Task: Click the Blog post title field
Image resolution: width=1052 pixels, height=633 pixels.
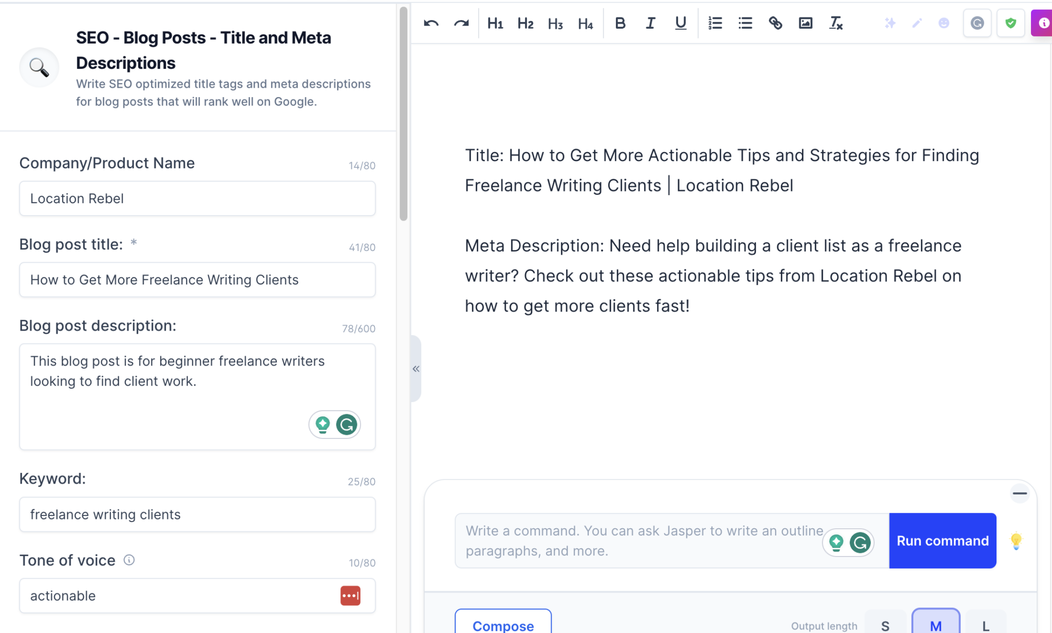Action: (197, 280)
